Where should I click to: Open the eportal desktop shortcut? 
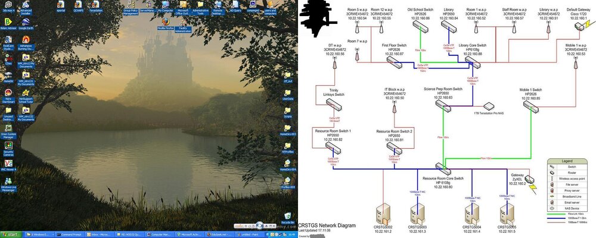pyautogui.click(x=61, y=7)
